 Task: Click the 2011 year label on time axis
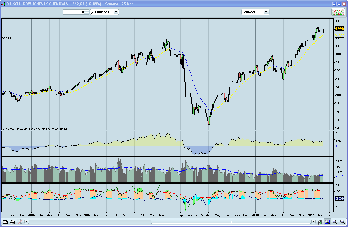pos(311,215)
